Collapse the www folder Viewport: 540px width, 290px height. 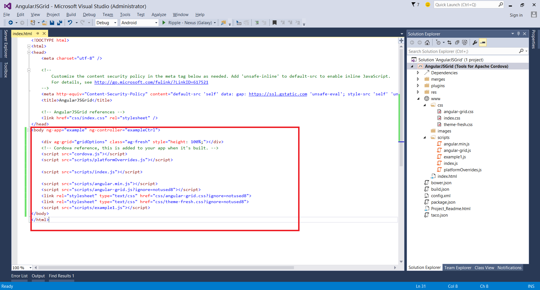[x=418, y=99]
